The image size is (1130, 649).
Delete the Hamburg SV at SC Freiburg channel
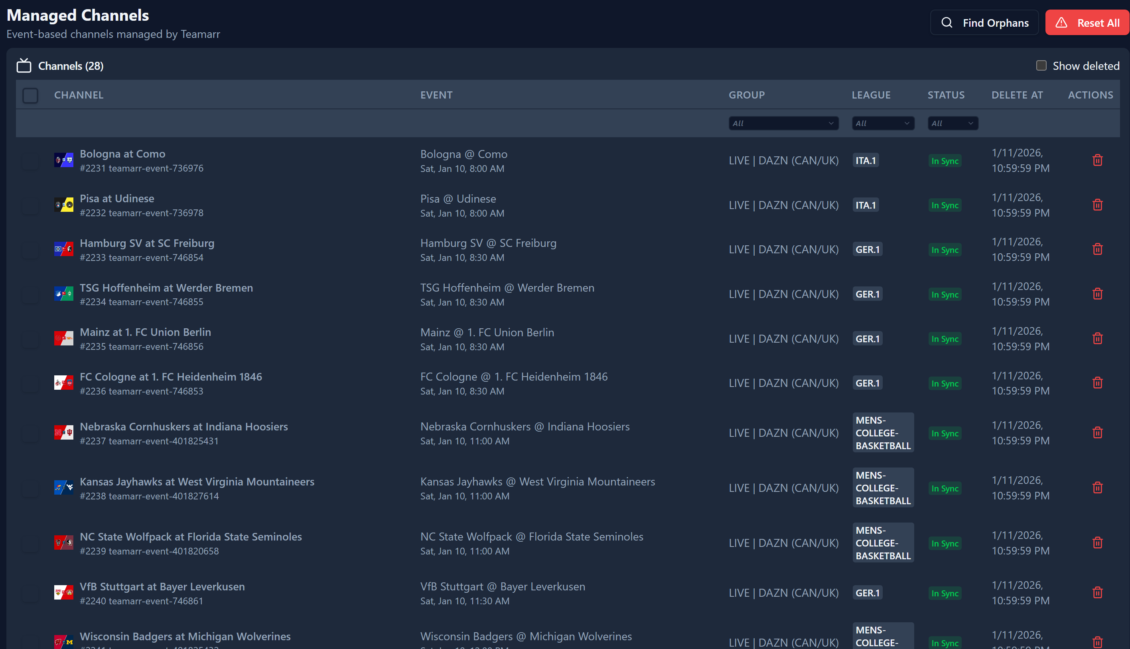[x=1097, y=249]
